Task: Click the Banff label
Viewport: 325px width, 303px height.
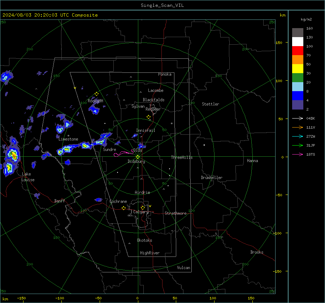Action: (x=60, y=201)
